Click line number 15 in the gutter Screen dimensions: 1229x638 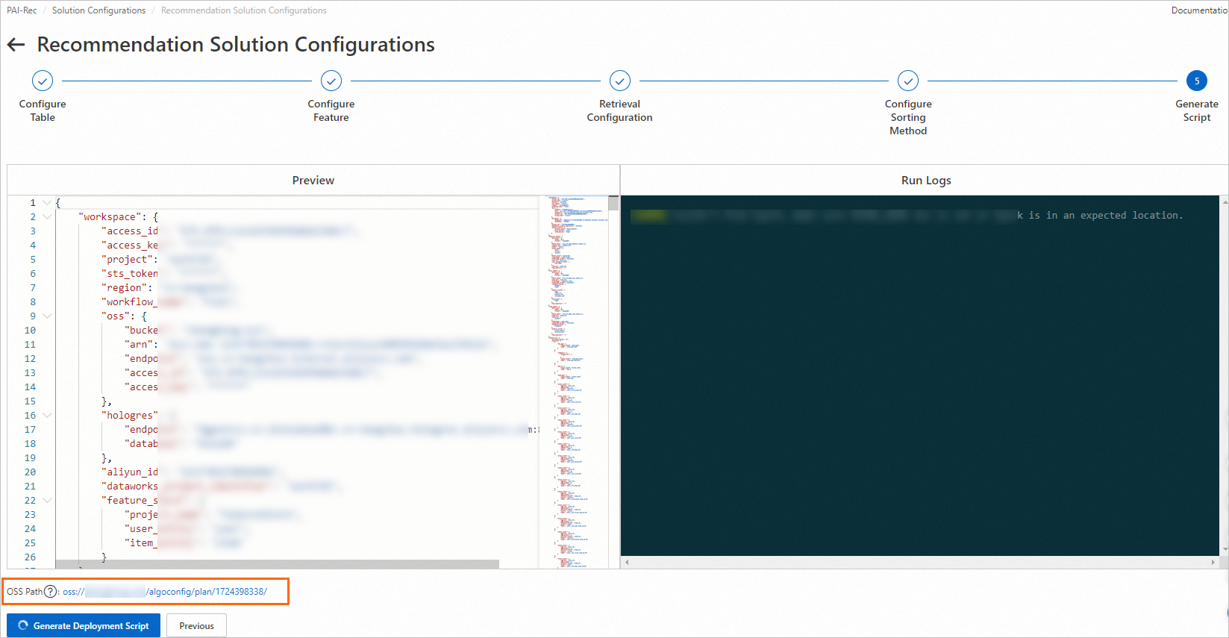(30, 401)
